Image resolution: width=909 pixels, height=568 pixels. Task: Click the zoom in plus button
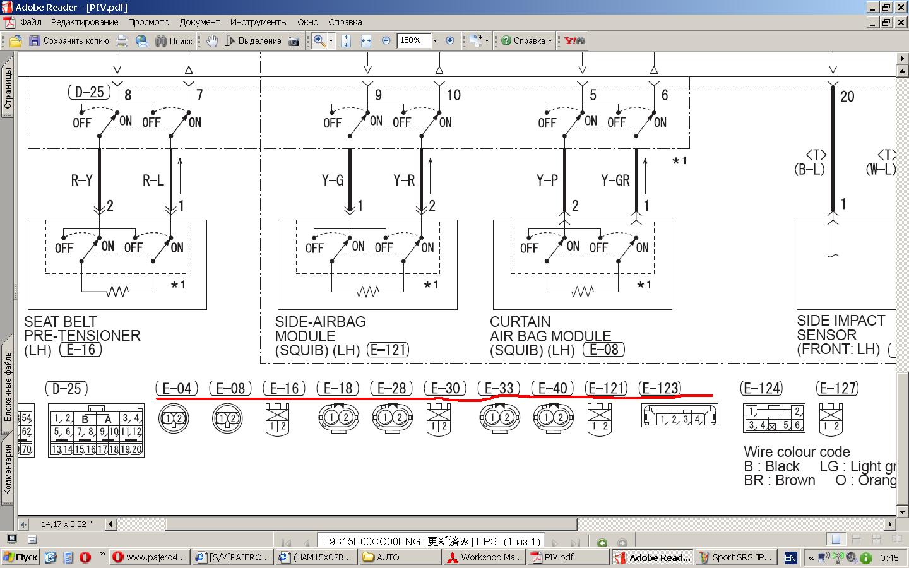coord(450,41)
